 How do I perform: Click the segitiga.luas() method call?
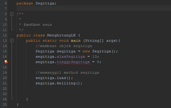(54, 78)
